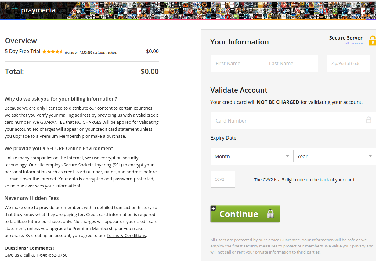Viewport: 376px width, 270px height.
Task: Open the Year expiry dropdown
Action: 334,156
